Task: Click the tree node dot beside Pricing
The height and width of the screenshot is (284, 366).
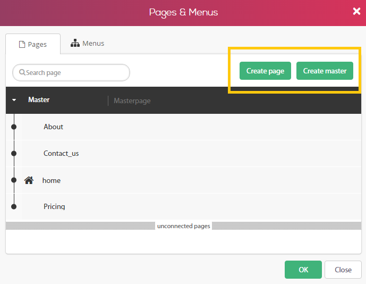Action: coord(14,207)
